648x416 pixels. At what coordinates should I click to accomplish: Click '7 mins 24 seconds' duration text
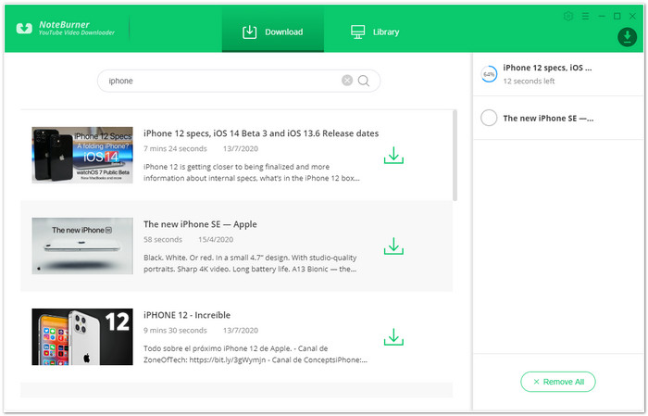coord(175,148)
